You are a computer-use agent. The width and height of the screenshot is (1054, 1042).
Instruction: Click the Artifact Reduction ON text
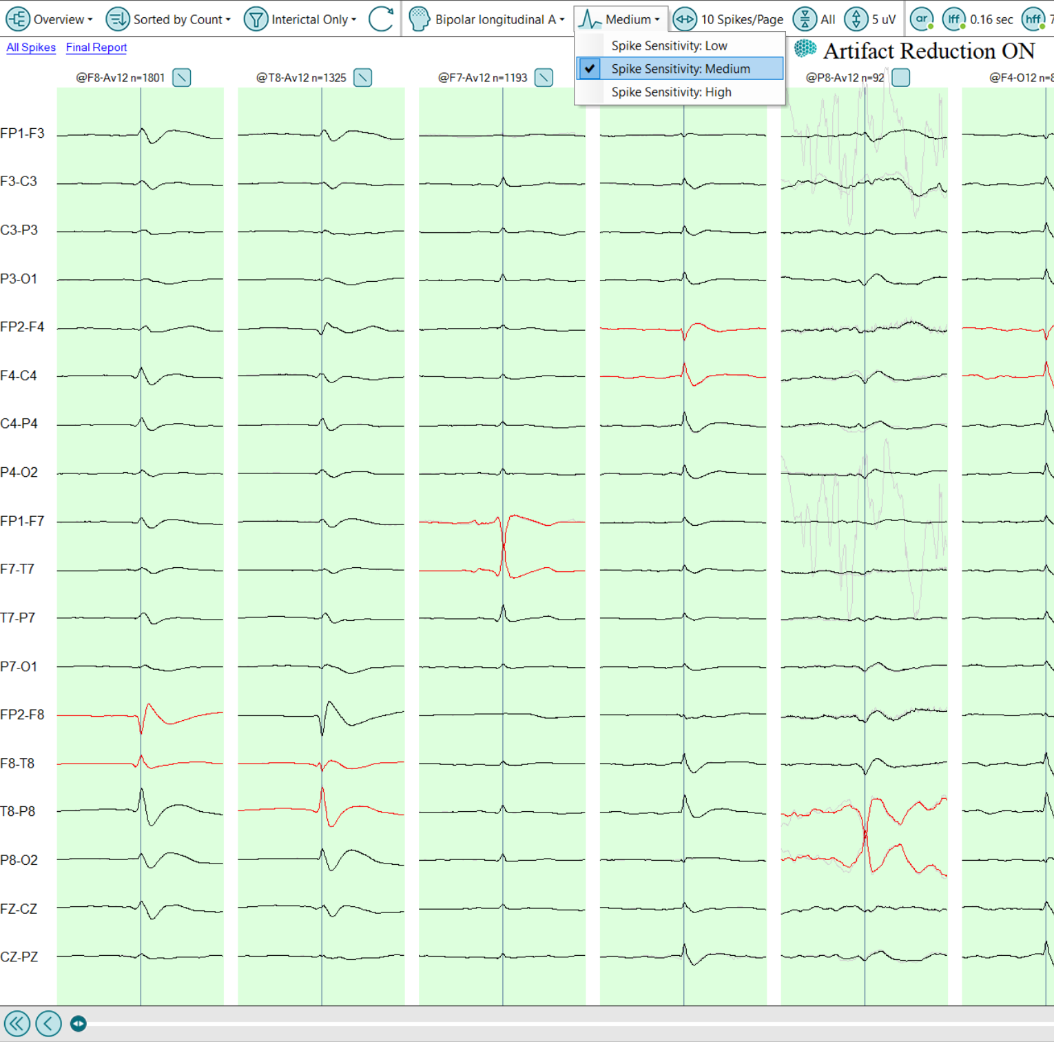tap(929, 50)
